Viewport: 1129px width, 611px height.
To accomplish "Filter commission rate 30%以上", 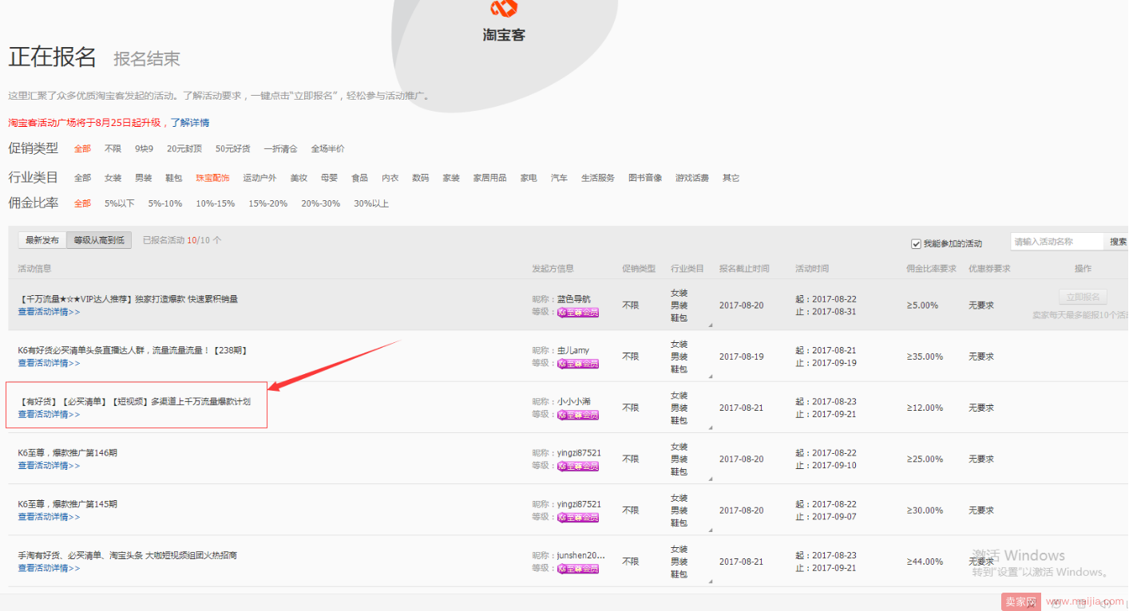I will pos(371,203).
